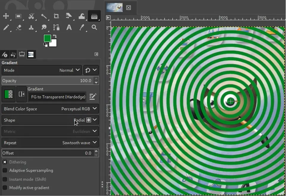Uncheck the Dithering option

pyautogui.click(x=4, y=162)
